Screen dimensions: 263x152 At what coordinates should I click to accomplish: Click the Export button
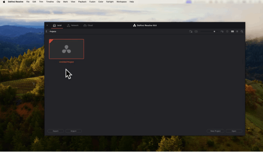56,131
